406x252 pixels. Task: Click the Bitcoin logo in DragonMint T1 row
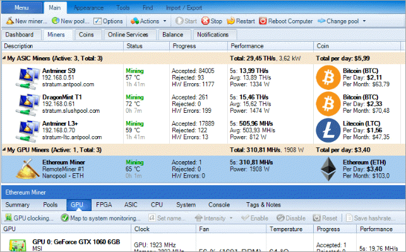click(328, 104)
